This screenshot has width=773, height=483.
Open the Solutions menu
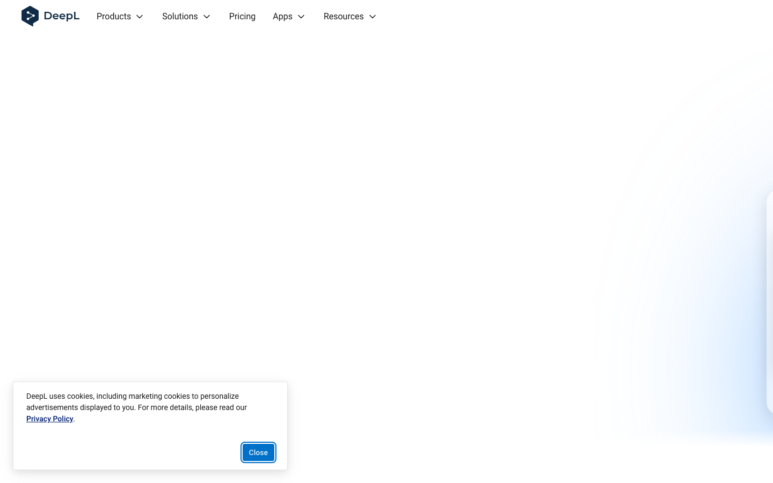(x=180, y=17)
